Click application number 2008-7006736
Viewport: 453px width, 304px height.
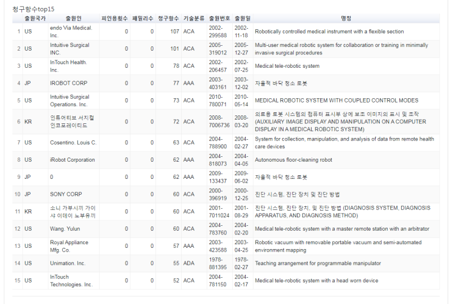pos(219,121)
